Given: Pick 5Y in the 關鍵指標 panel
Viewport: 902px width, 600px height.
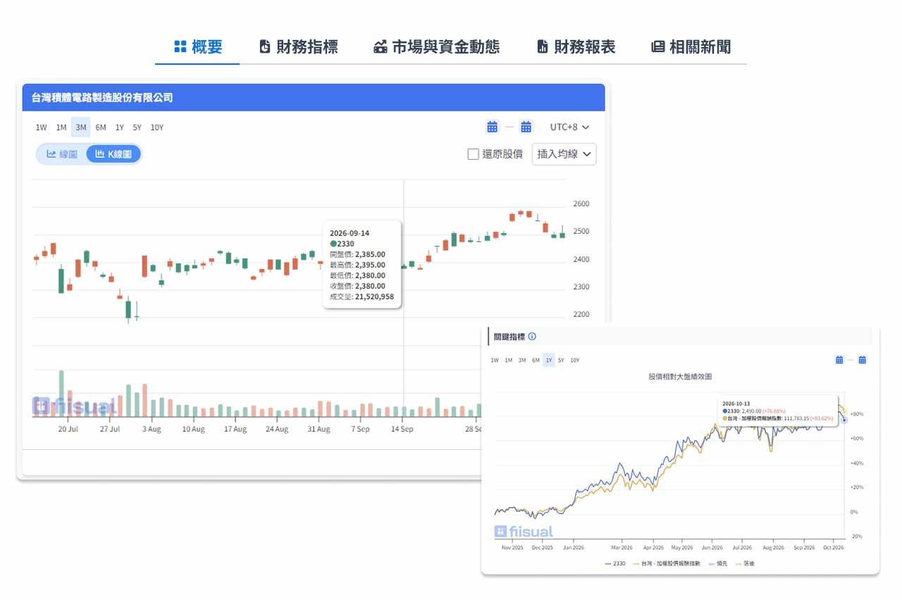Looking at the screenshot, I should click(x=561, y=361).
